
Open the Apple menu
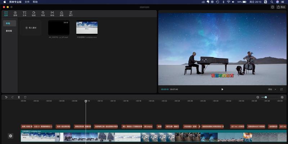5,2
